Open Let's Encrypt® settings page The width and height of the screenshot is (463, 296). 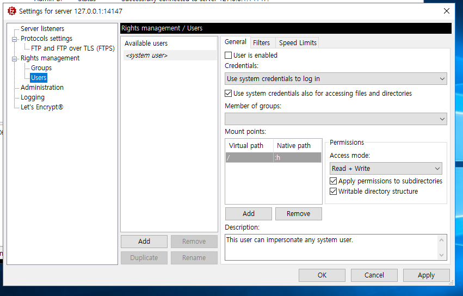(x=42, y=107)
